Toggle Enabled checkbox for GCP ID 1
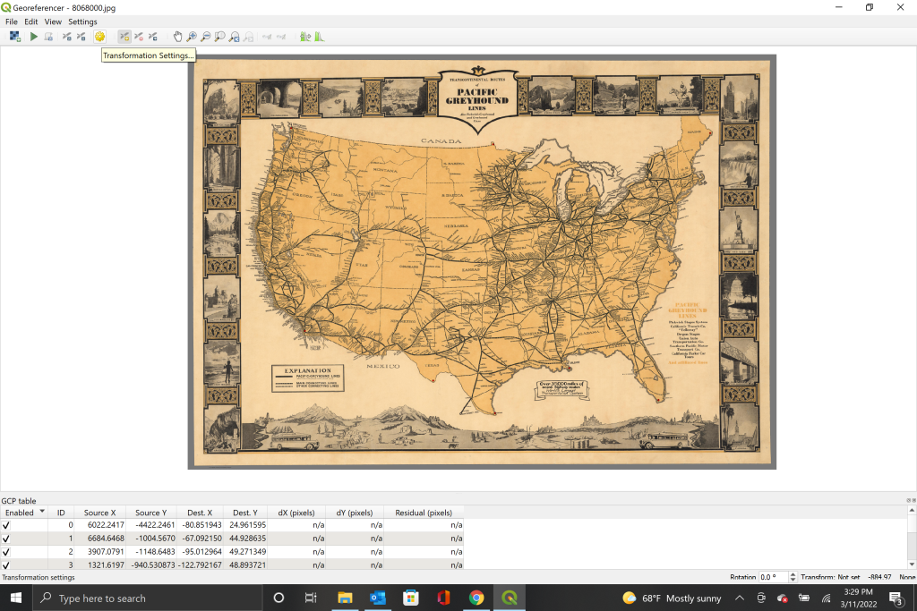 coord(7,539)
